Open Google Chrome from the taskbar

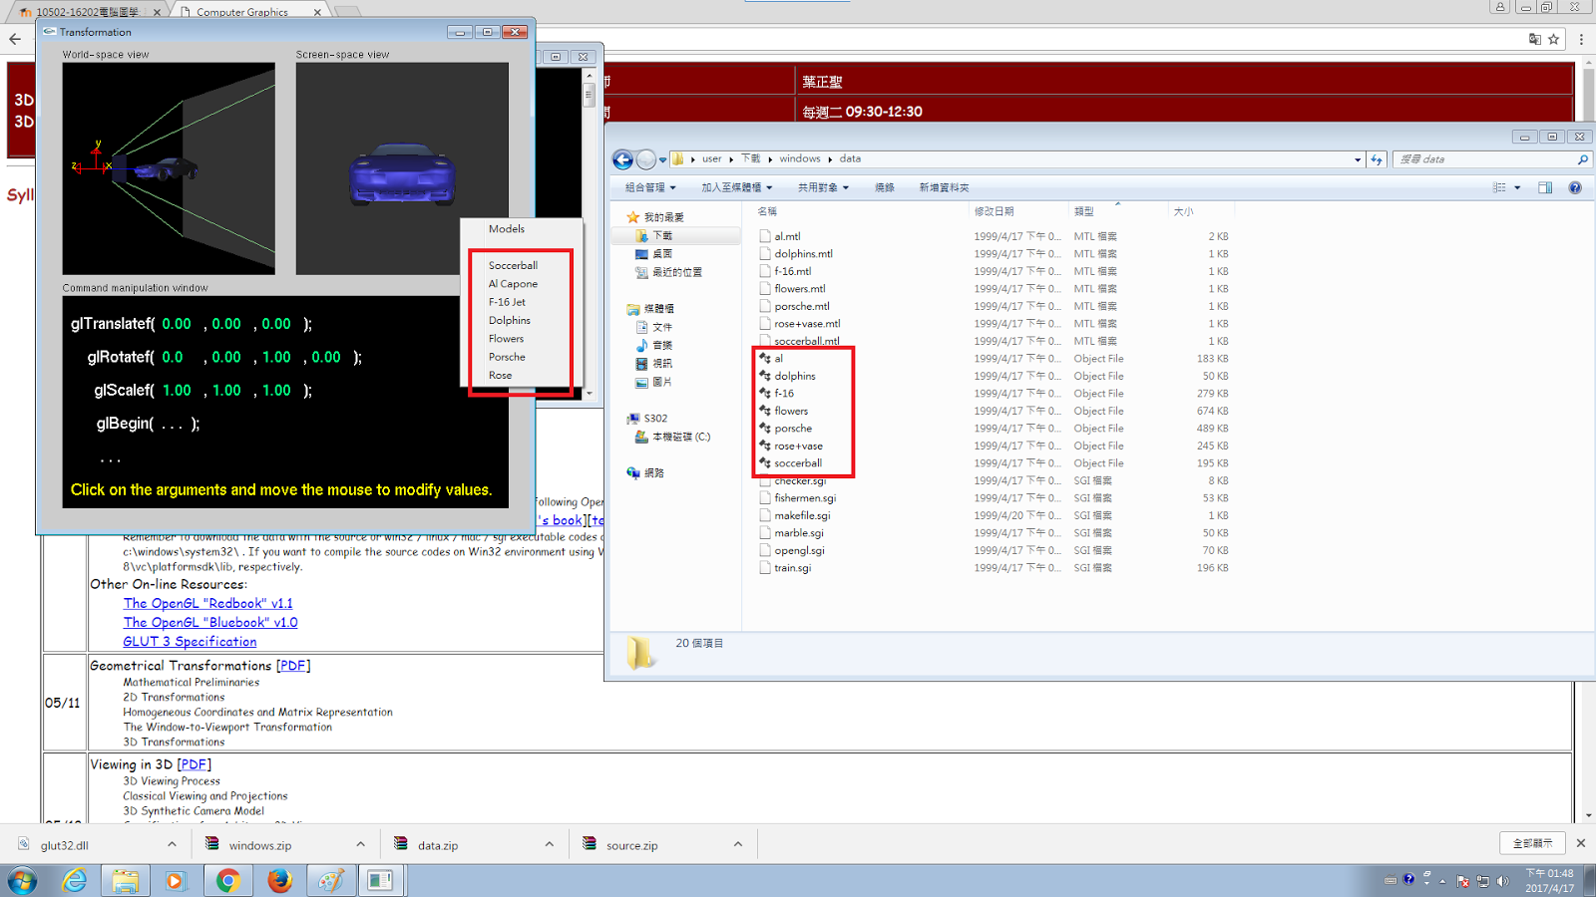click(228, 880)
